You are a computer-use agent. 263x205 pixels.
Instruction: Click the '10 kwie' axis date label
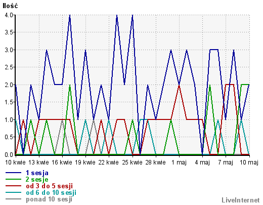point(15,162)
